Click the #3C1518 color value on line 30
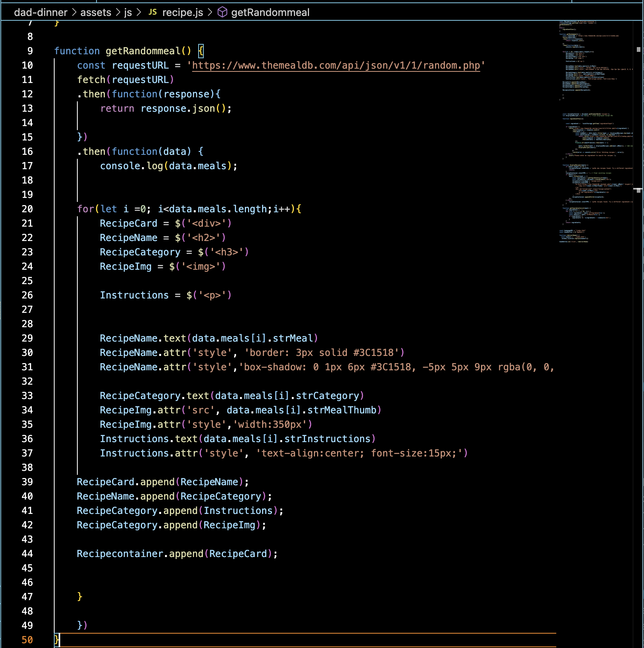Screen dimensions: 644x648 click(373, 353)
